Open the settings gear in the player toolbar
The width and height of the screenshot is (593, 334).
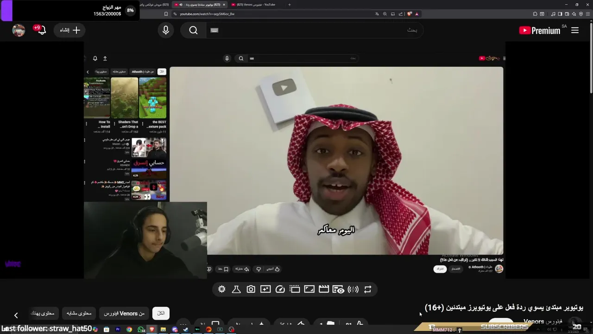221,289
